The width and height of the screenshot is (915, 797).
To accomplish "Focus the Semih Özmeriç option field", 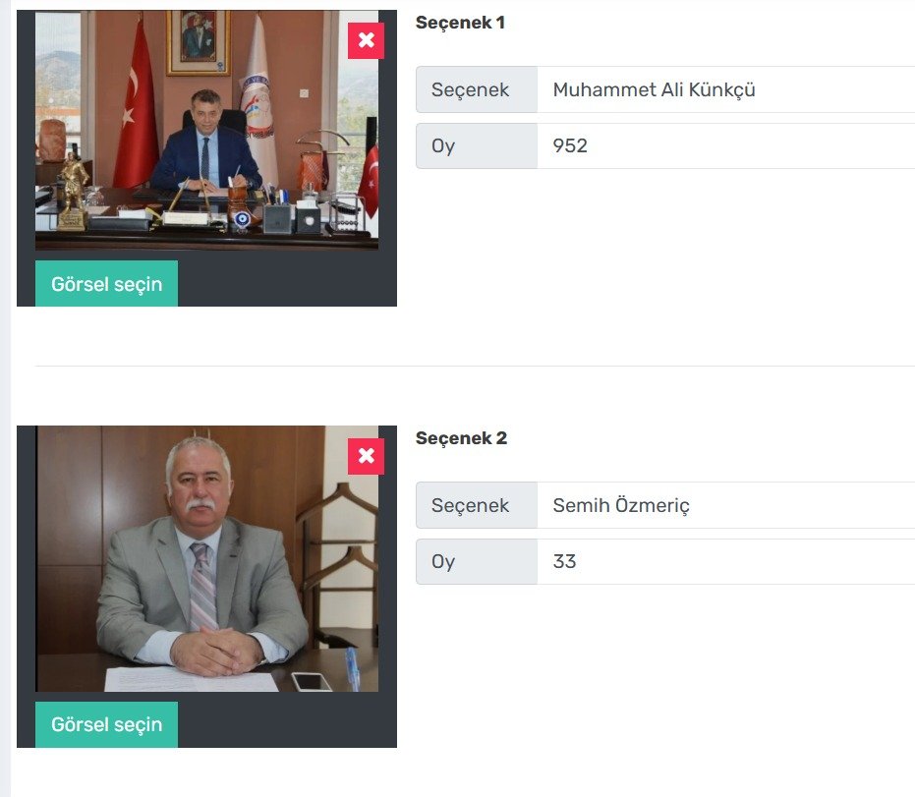I will pyautogui.click(x=726, y=505).
